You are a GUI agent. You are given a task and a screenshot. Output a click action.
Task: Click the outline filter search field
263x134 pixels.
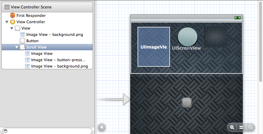point(47,131)
